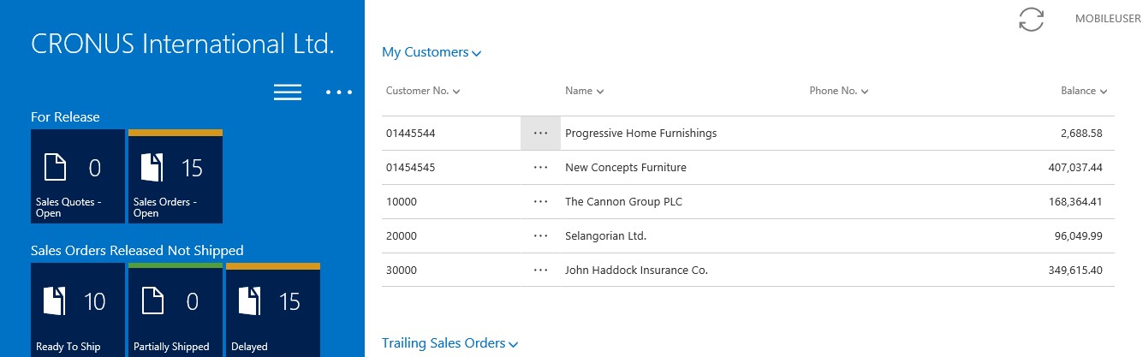Open the Sales Orders - Open tile
Image resolution: width=1143 pixels, height=357 pixels.
click(176, 176)
